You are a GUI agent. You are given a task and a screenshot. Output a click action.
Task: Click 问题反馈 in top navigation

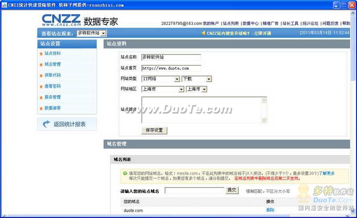coord(330,23)
